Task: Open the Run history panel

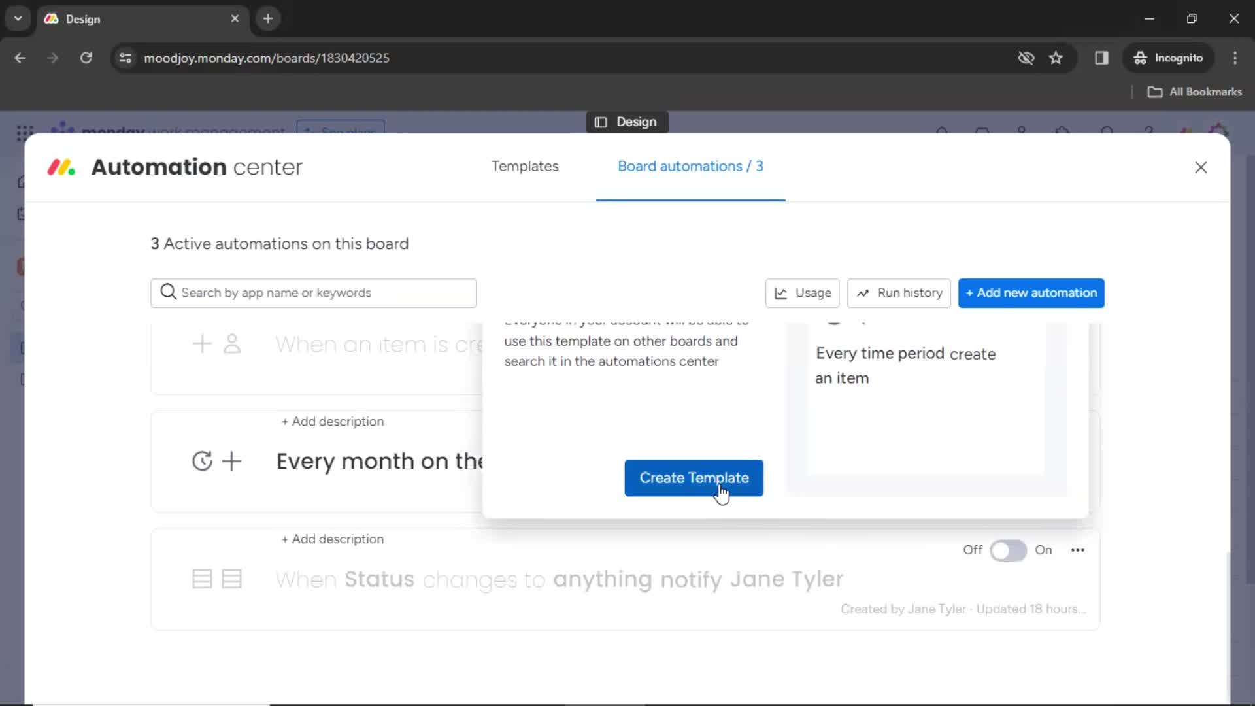Action: [x=899, y=292]
